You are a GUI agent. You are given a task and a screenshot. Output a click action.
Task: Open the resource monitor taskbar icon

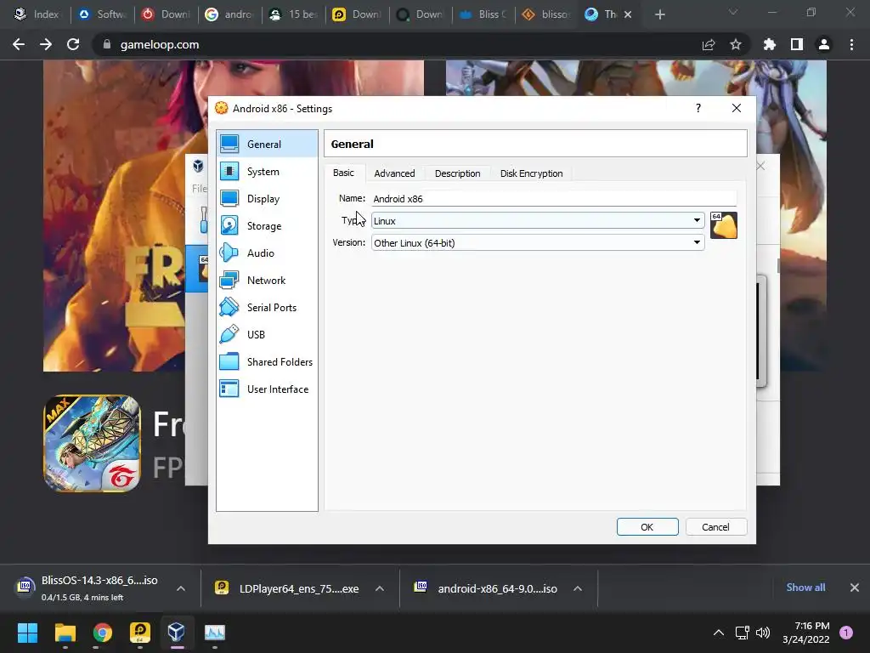tap(215, 633)
